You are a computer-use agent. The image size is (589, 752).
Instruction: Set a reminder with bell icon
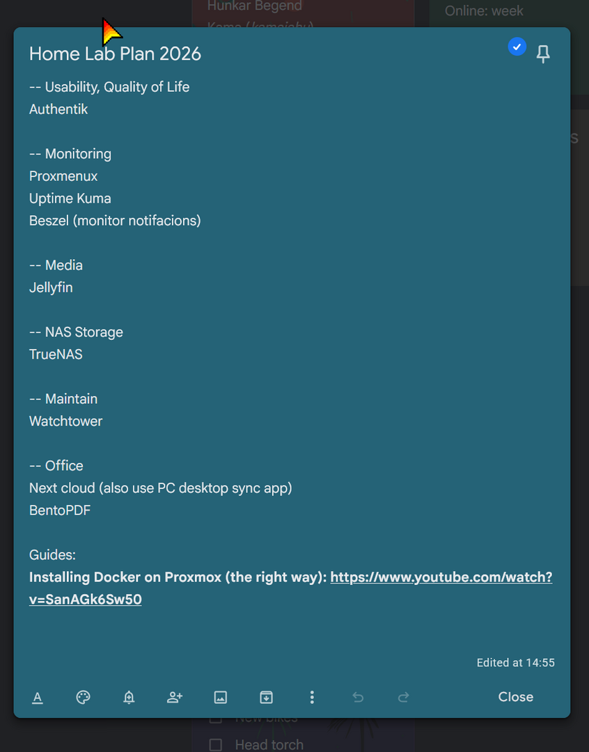pyautogui.click(x=129, y=697)
